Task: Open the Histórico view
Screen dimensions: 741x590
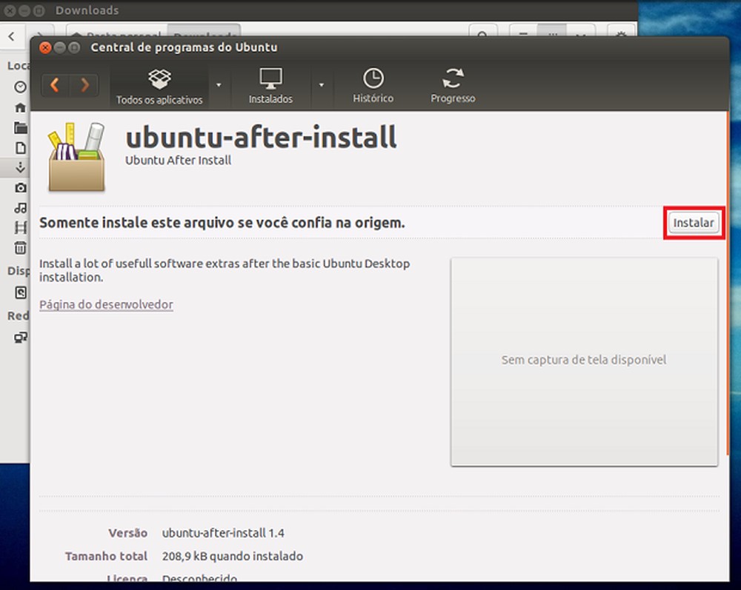Action: tap(373, 86)
